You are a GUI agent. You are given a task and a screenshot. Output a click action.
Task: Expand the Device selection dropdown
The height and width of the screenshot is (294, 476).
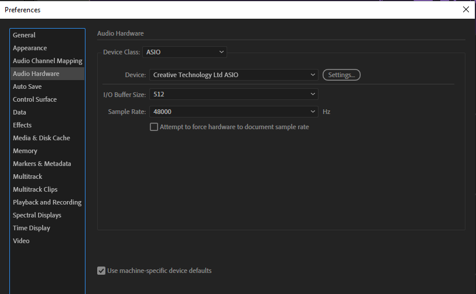234,75
